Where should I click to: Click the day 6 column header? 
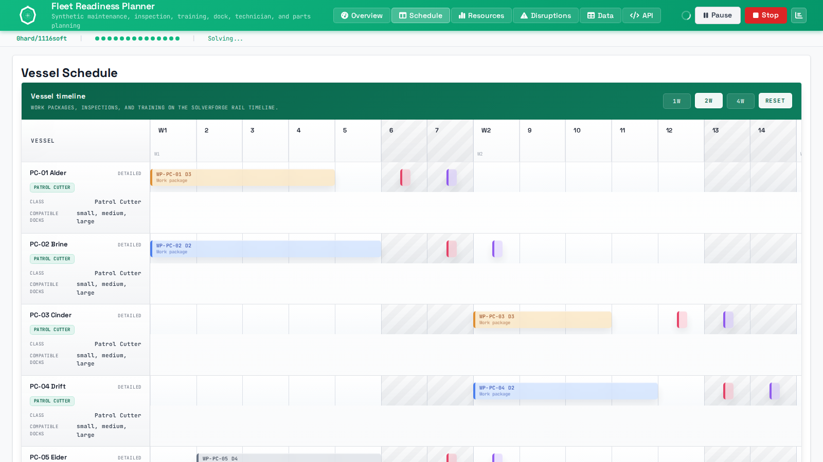(404, 141)
